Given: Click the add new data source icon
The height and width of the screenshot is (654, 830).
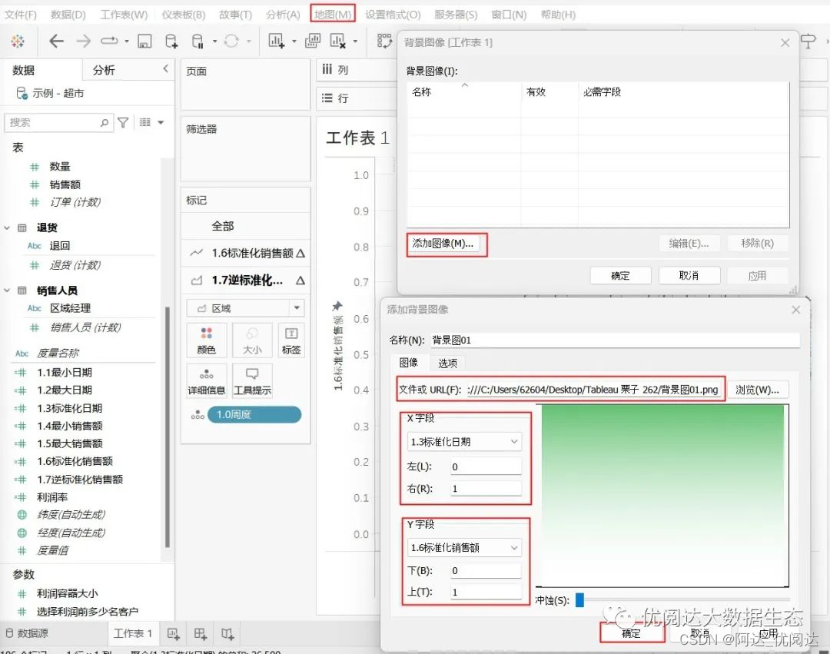Looking at the screenshot, I should point(171,41).
